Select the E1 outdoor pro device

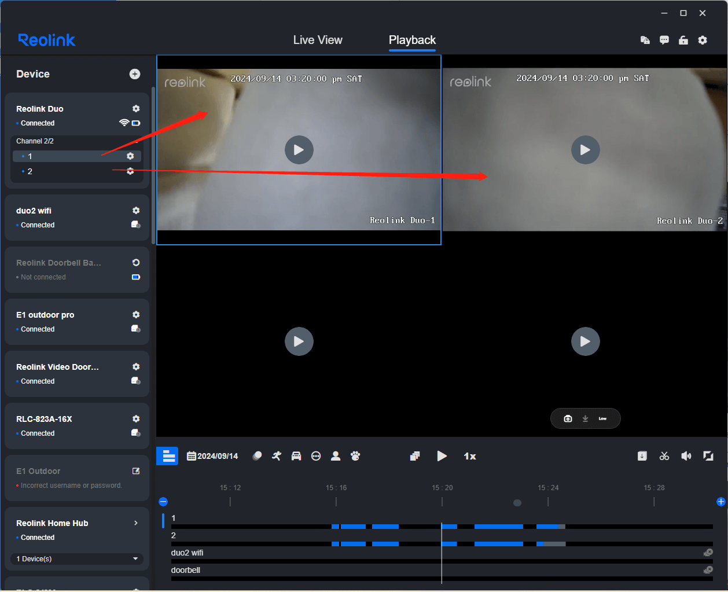[77, 322]
